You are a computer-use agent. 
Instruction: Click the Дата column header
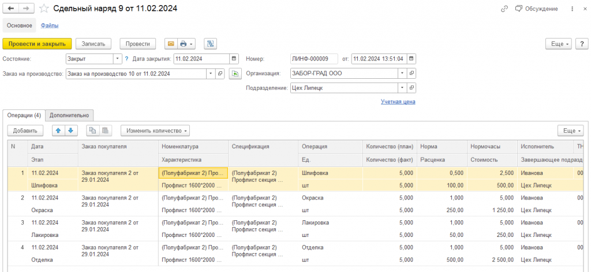[53, 147]
